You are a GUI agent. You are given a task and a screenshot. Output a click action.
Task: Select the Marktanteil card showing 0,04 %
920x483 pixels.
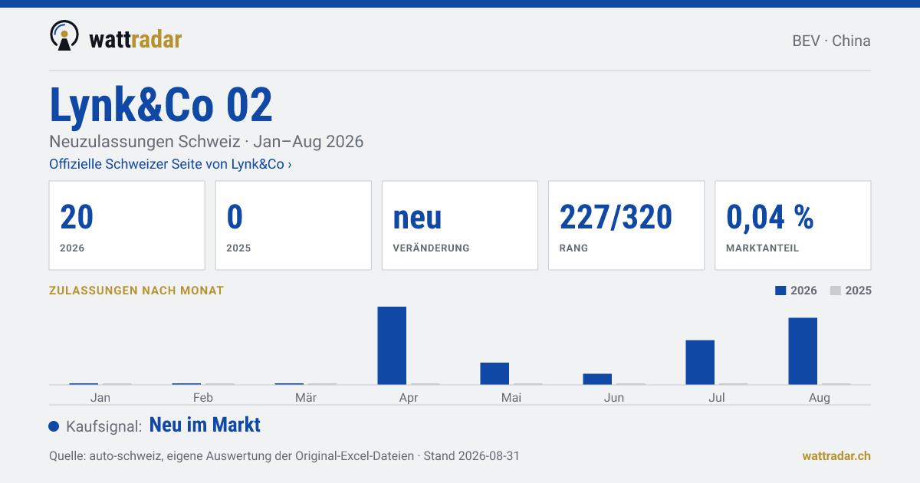tap(793, 225)
